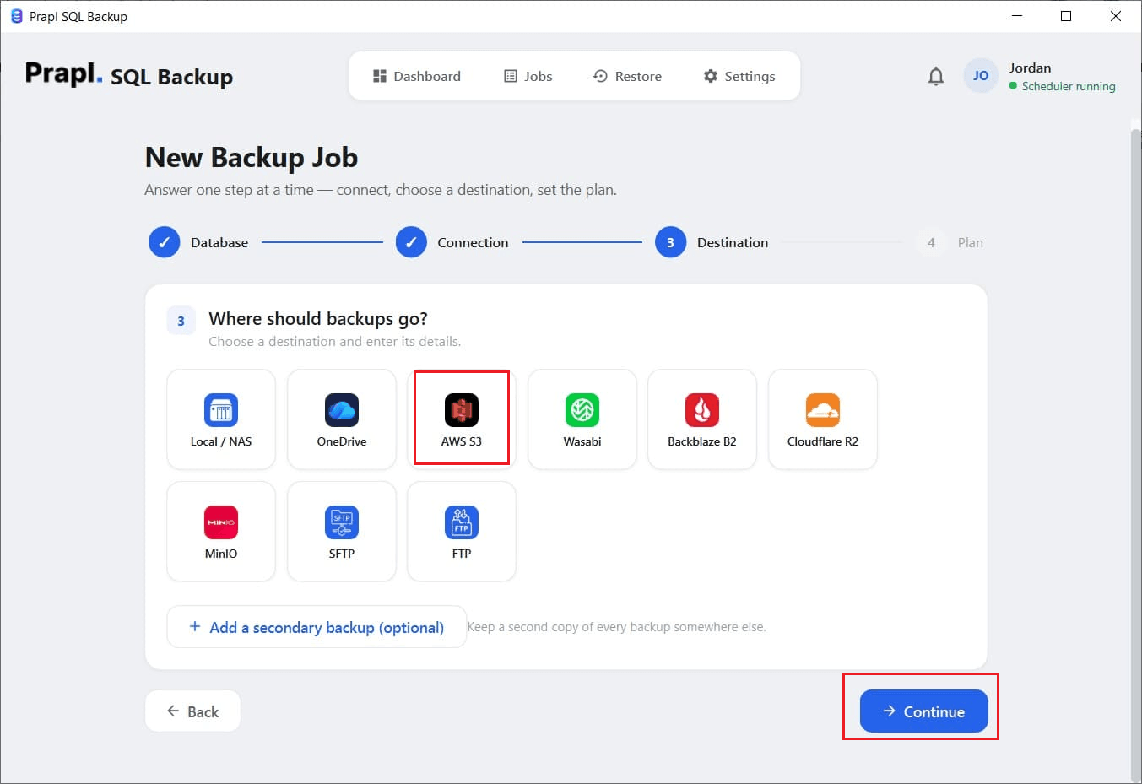
Task: Click the "Where should backups go?" title
Action: [x=318, y=318]
